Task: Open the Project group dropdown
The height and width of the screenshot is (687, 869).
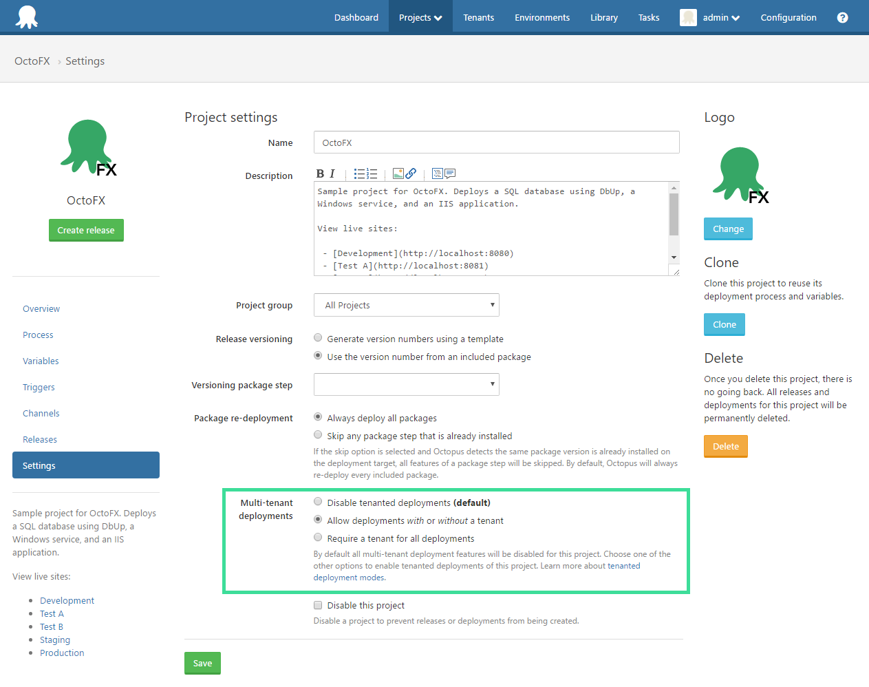Action: pyautogui.click(x=406, y=305)
